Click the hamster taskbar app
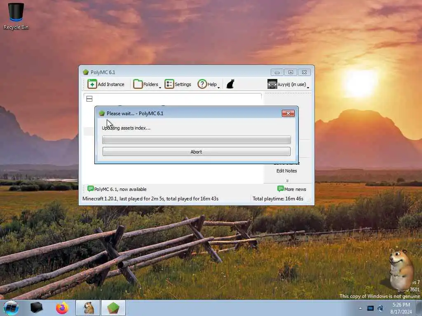The height and width of the screenshot is (316, 422). pos(88,308)
